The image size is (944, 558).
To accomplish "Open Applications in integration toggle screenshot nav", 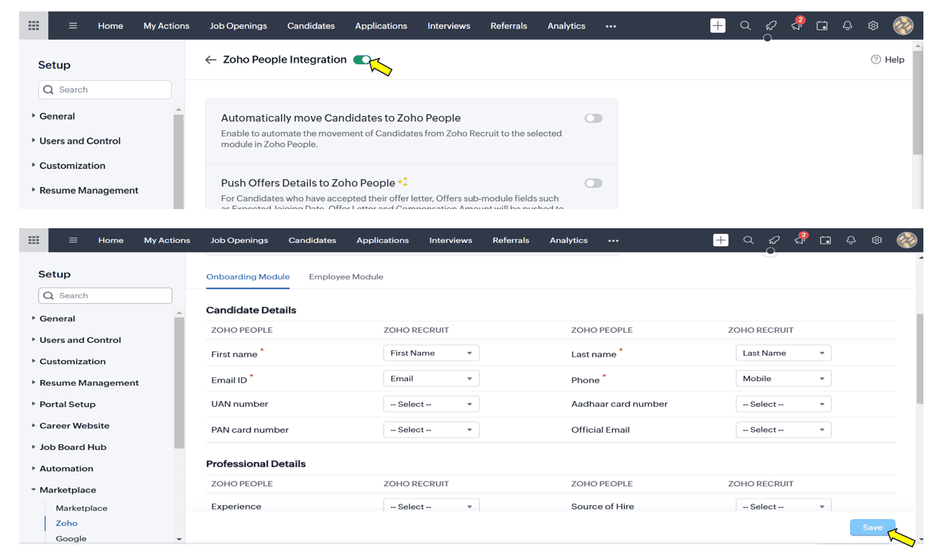I will [x=381, y=25].
